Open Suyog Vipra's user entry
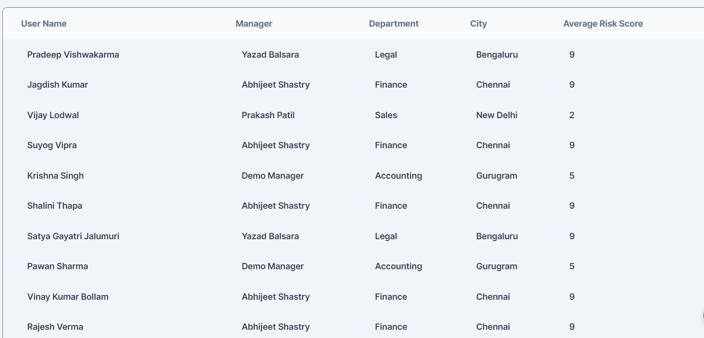The image size is (704, 338). click(x=52, y=145)
